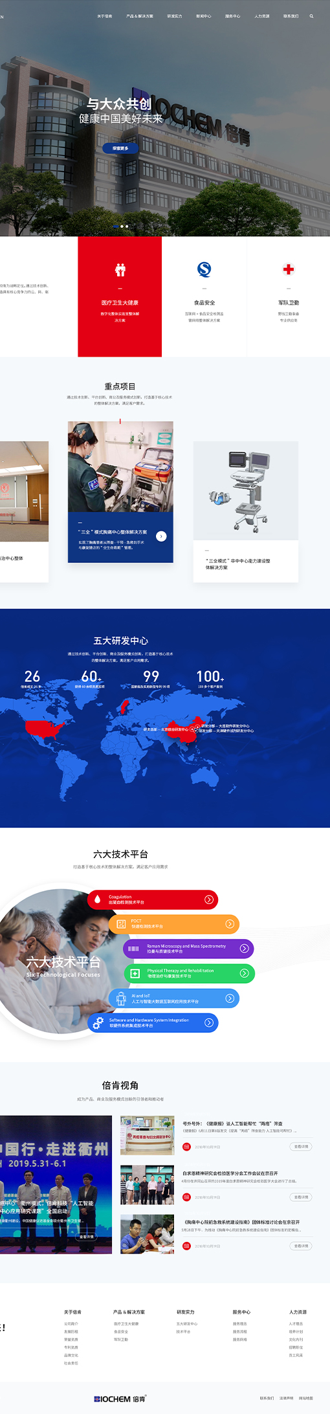
Task: Click arrow circle on Coagulation platform bar
Action: pos(208,900)
